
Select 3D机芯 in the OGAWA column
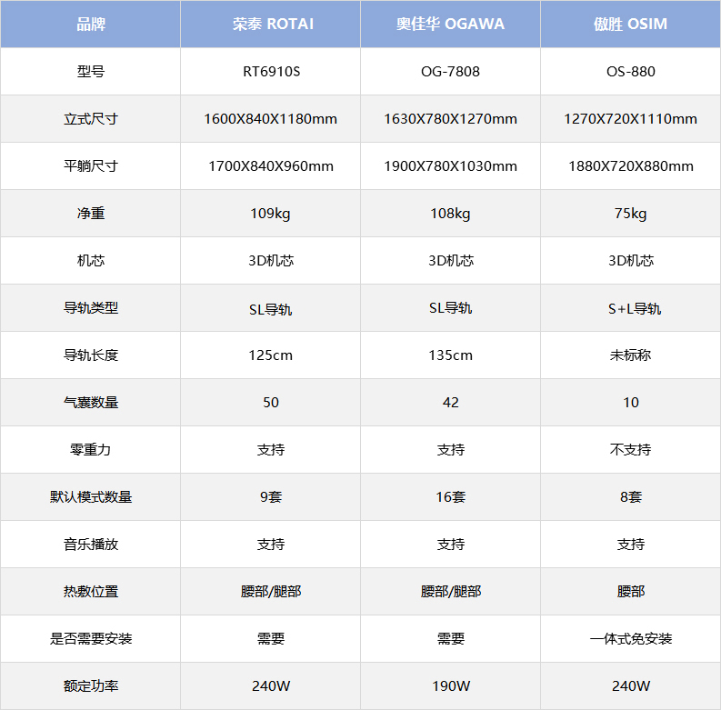[450, 261]
